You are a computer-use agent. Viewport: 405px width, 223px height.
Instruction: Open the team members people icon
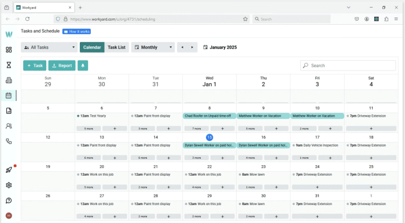pos(9,126)
